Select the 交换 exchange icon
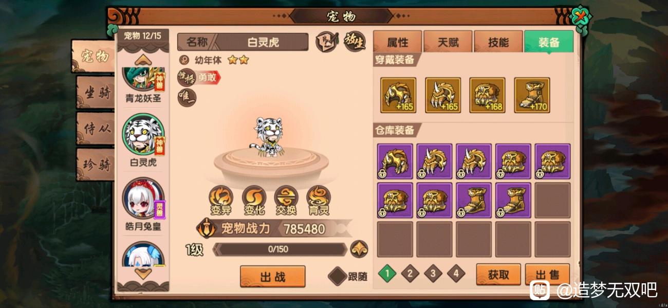The height and width of the screenshot is (308, 668). click(286, 200)
